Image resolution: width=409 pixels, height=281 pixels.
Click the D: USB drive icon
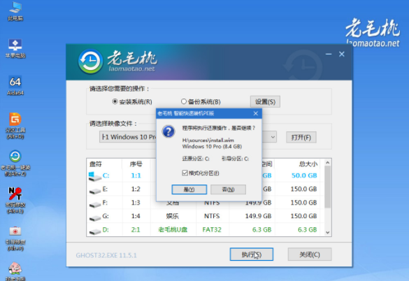tap(95, 231)
